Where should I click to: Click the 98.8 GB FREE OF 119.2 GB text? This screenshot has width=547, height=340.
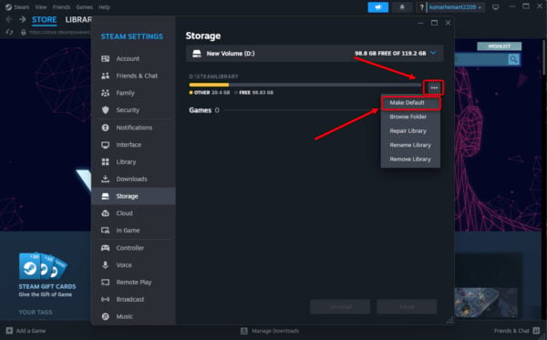click(x=390, y=54)
